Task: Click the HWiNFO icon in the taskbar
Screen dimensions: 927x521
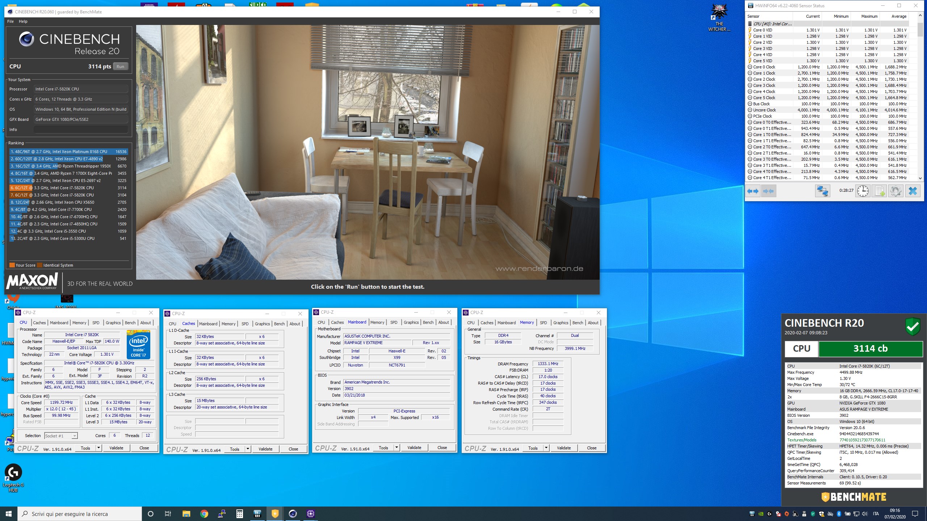Action: pyautogui.click(x=257, y=514)
